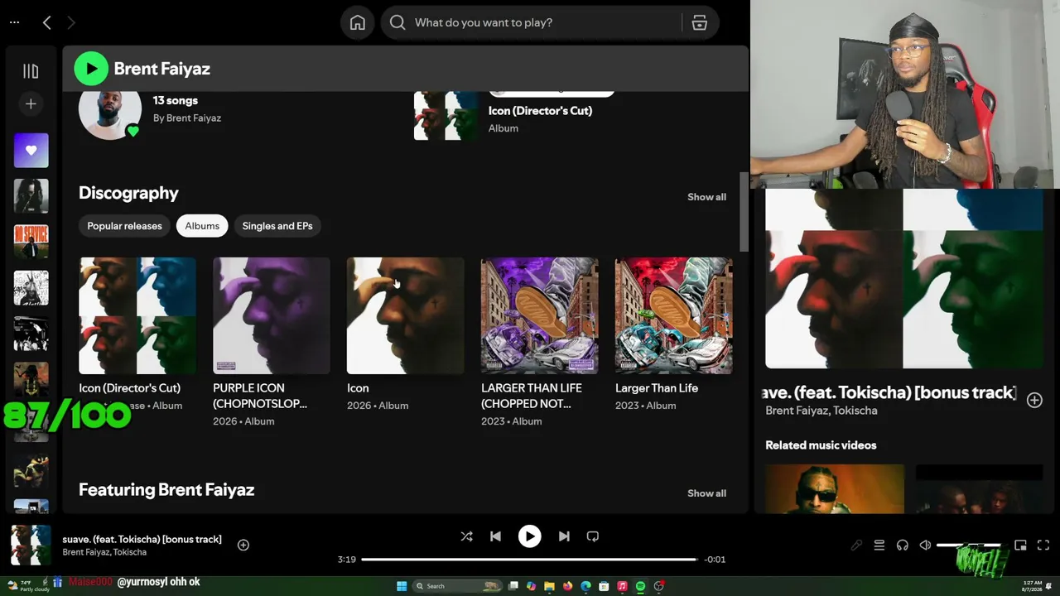
Task: Open the 'By Brent Faiyaz' artist link
Action: coord(186,118)
